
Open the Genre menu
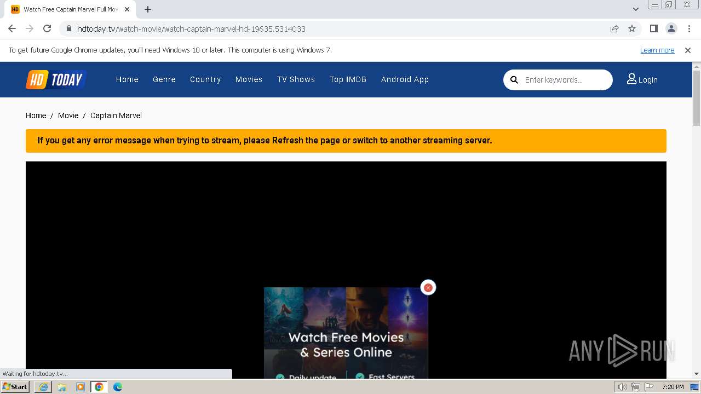(164, 79)
